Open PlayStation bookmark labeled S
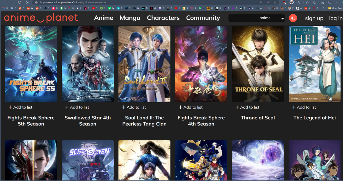 tap(47, 8)
